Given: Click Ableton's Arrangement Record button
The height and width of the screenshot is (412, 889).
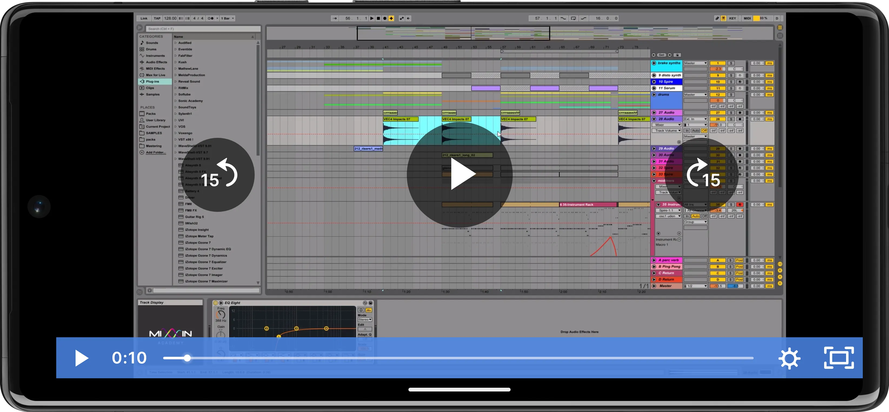Looking at the screenshot, I should coord(385,18).
